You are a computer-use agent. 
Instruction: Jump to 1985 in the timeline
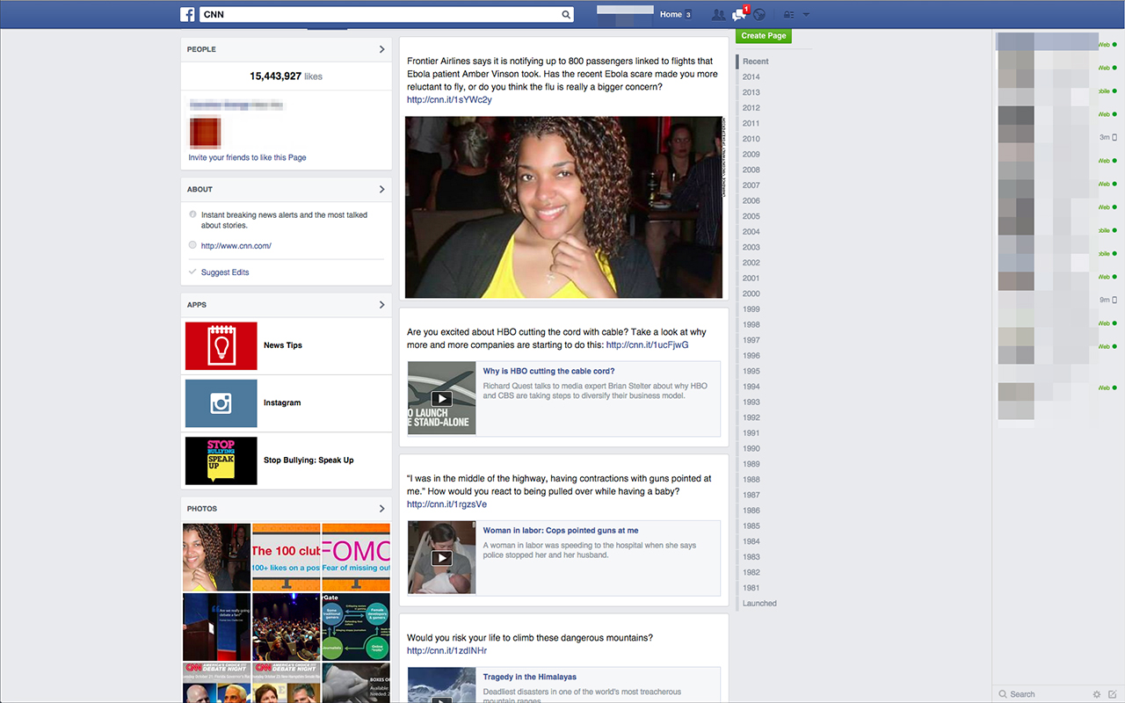coord(751,526)
